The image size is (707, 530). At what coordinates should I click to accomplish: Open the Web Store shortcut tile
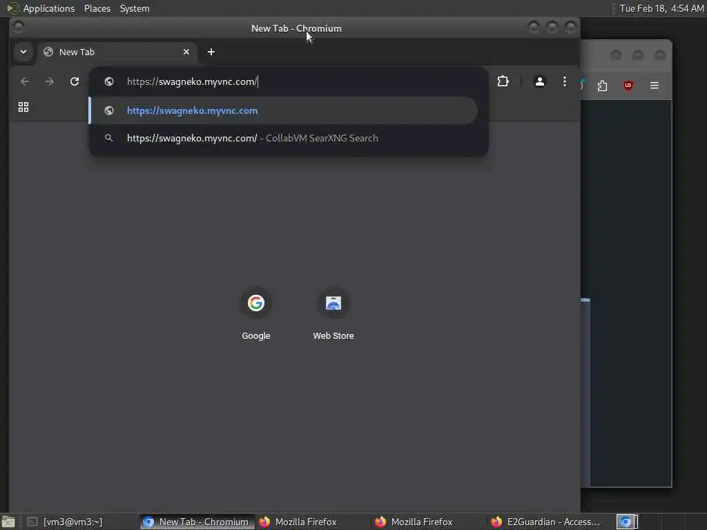point(333,314)
